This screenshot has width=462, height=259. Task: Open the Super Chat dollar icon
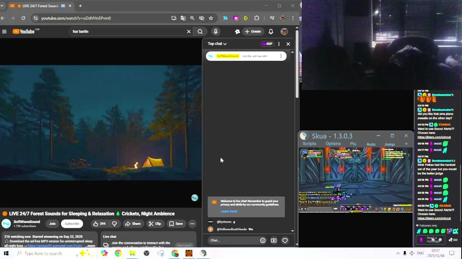tap(274, 240)
